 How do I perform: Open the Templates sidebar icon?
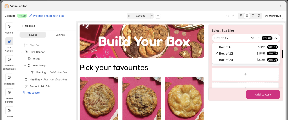(x=9, y=77)
